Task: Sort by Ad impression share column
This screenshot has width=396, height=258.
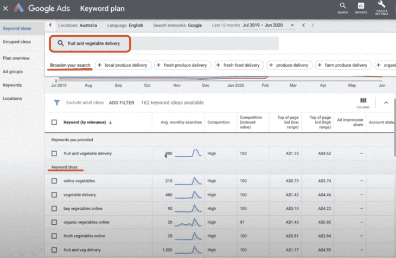Action: (350, 122)
